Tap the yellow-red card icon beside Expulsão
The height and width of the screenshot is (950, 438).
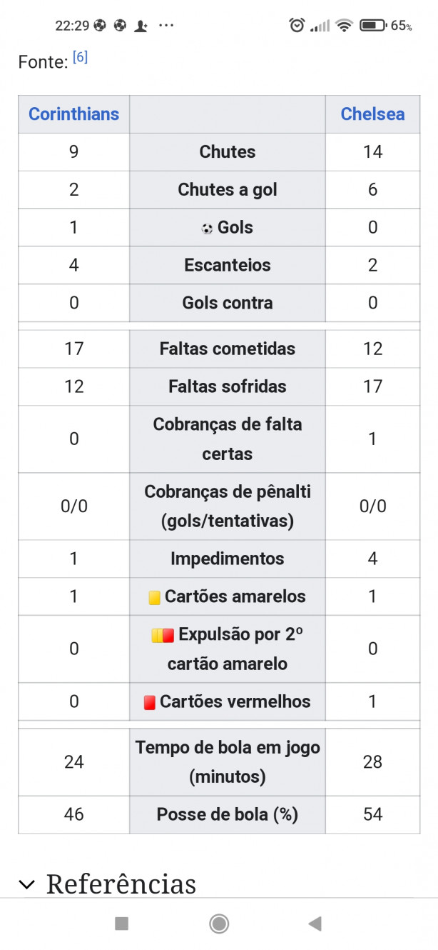click(163, 635)
